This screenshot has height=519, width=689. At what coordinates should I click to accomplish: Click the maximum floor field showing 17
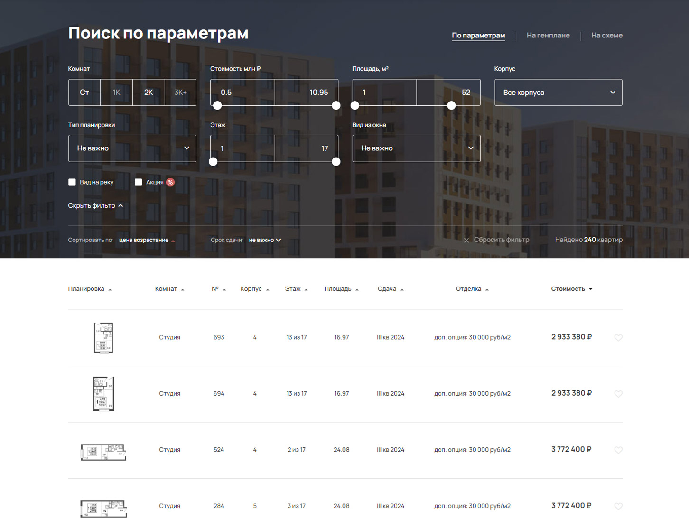[307, 148]
